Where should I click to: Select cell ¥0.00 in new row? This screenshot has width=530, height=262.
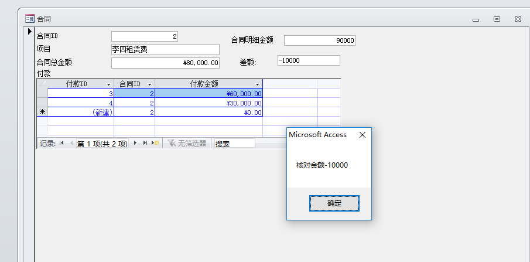coord(208,112)
